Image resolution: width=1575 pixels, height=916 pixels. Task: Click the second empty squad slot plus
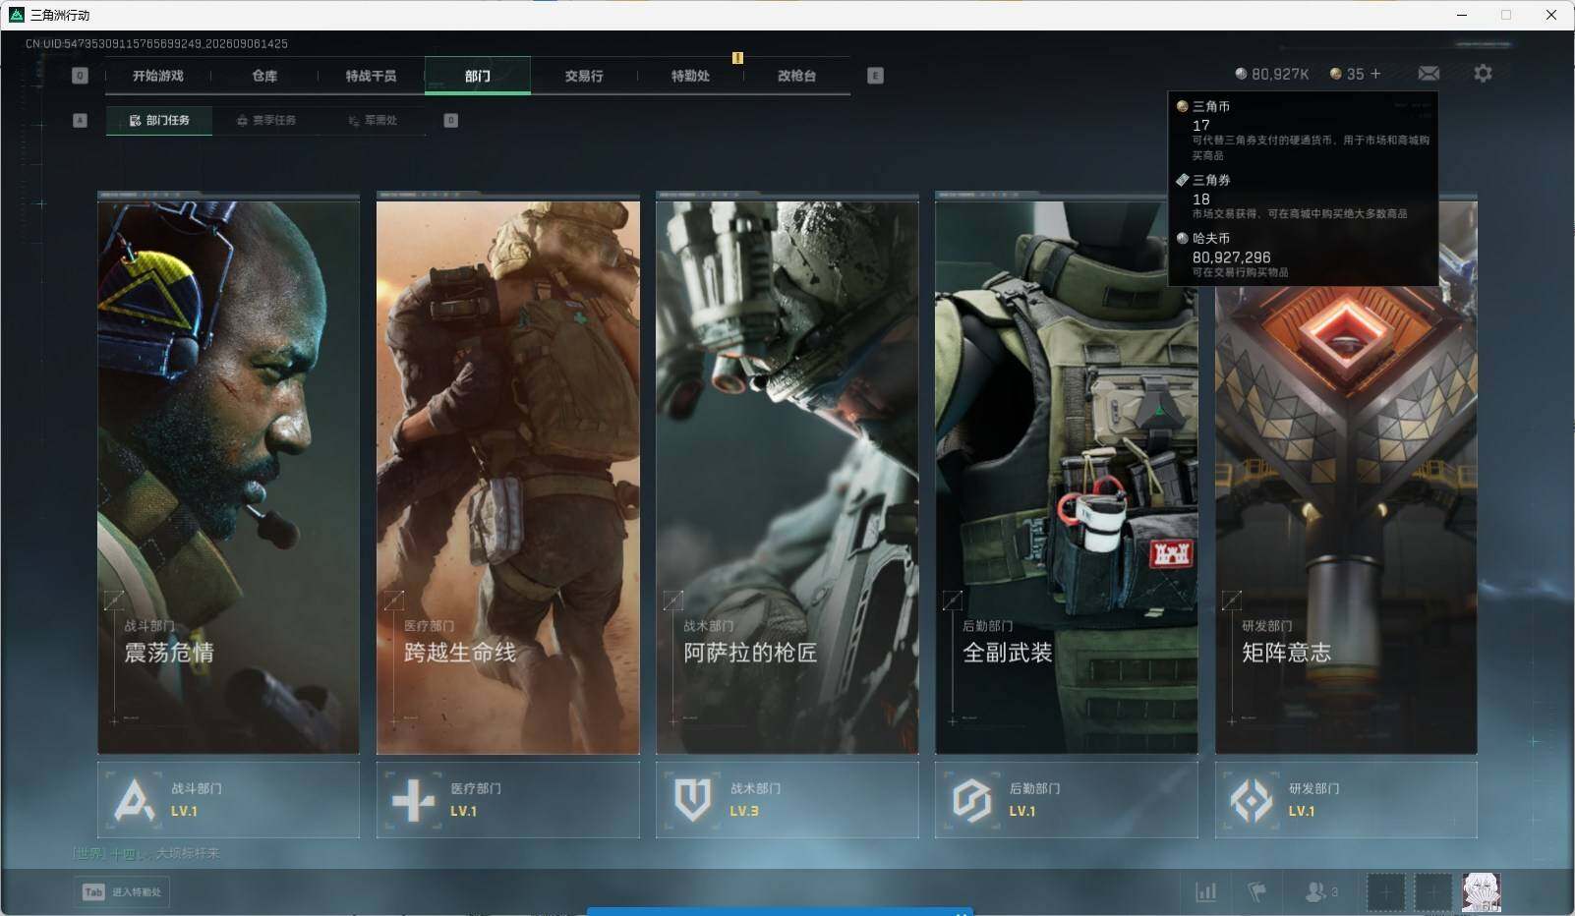pyautogui.click(x=1433, y=892)
